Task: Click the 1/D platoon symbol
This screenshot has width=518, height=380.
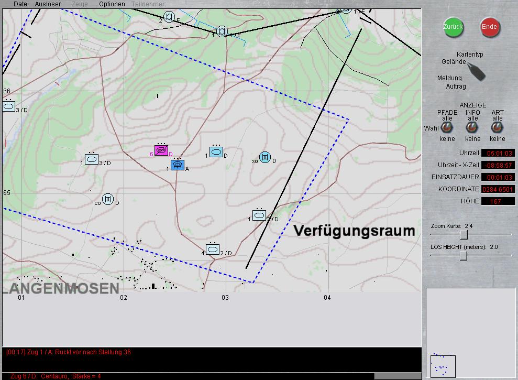Action: [216, 152]
